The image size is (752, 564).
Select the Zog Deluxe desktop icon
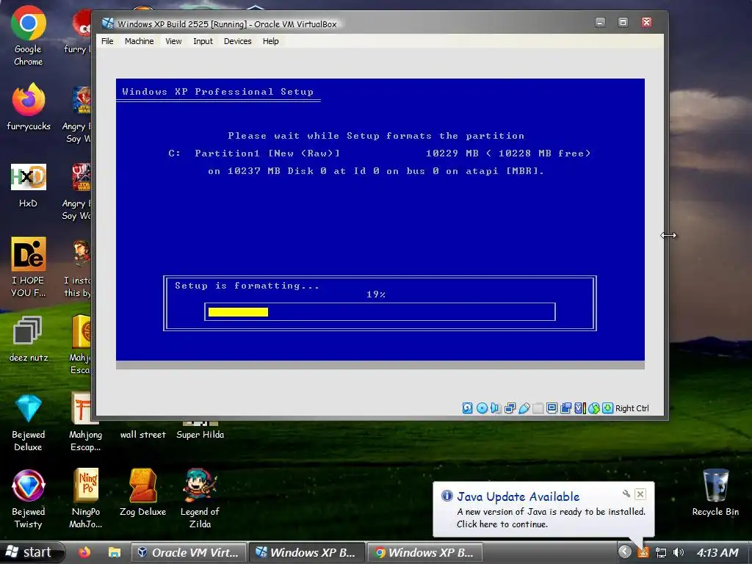point(143,493)
